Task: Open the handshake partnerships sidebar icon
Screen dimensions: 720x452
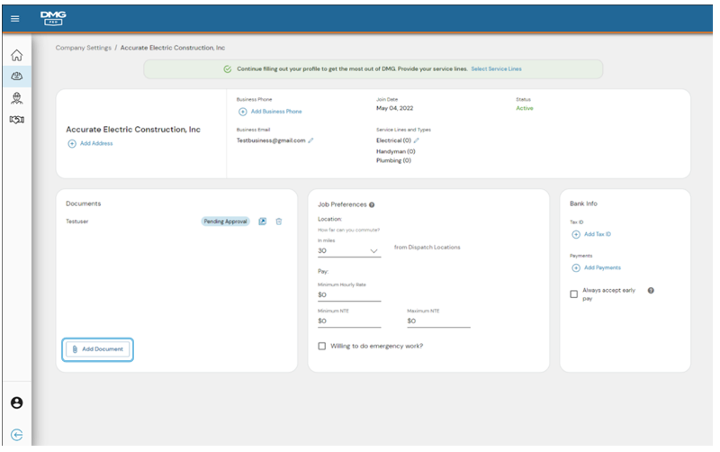Action: pyautogui.click(x=16, y=120)
